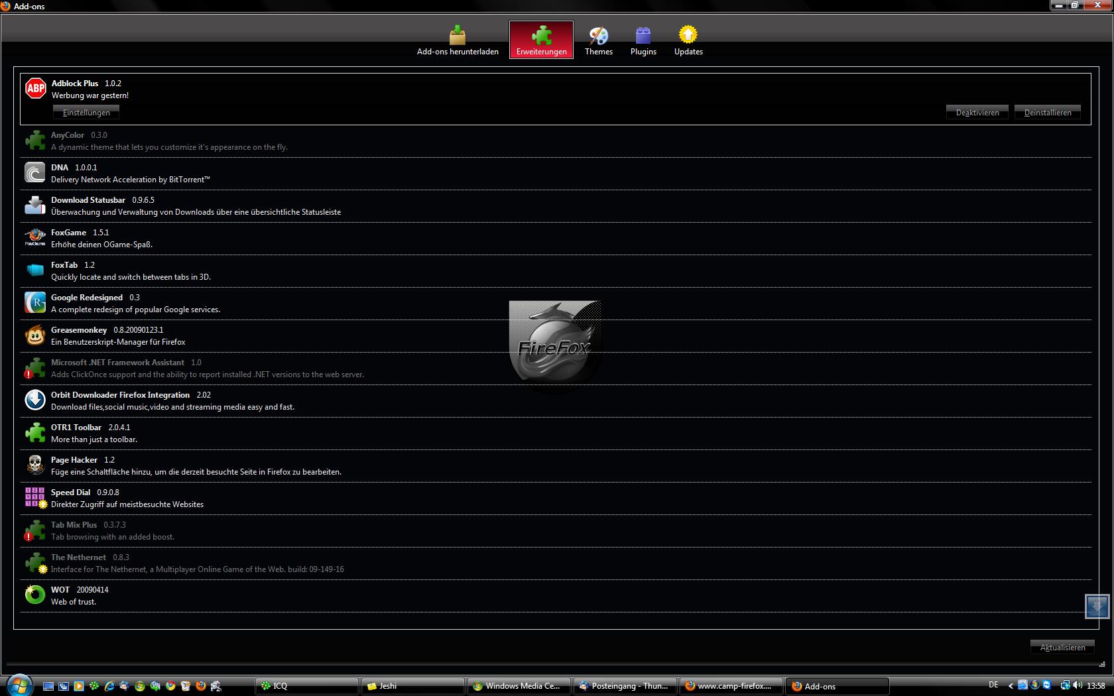Click the Greasemonkey monkey icon
The height and width of the screenshot is (696, 1114).
click(x=35, y=335)
